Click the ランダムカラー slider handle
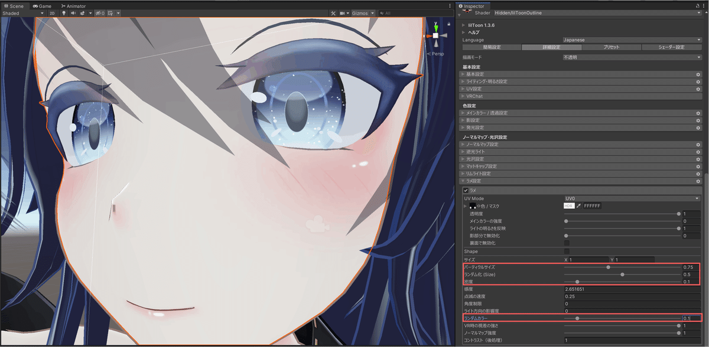 tap(577, 318)
